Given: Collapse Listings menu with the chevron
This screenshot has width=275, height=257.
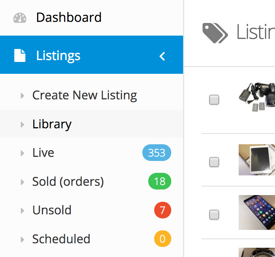Looking at the screenshot, I should [x=162, y=56].
